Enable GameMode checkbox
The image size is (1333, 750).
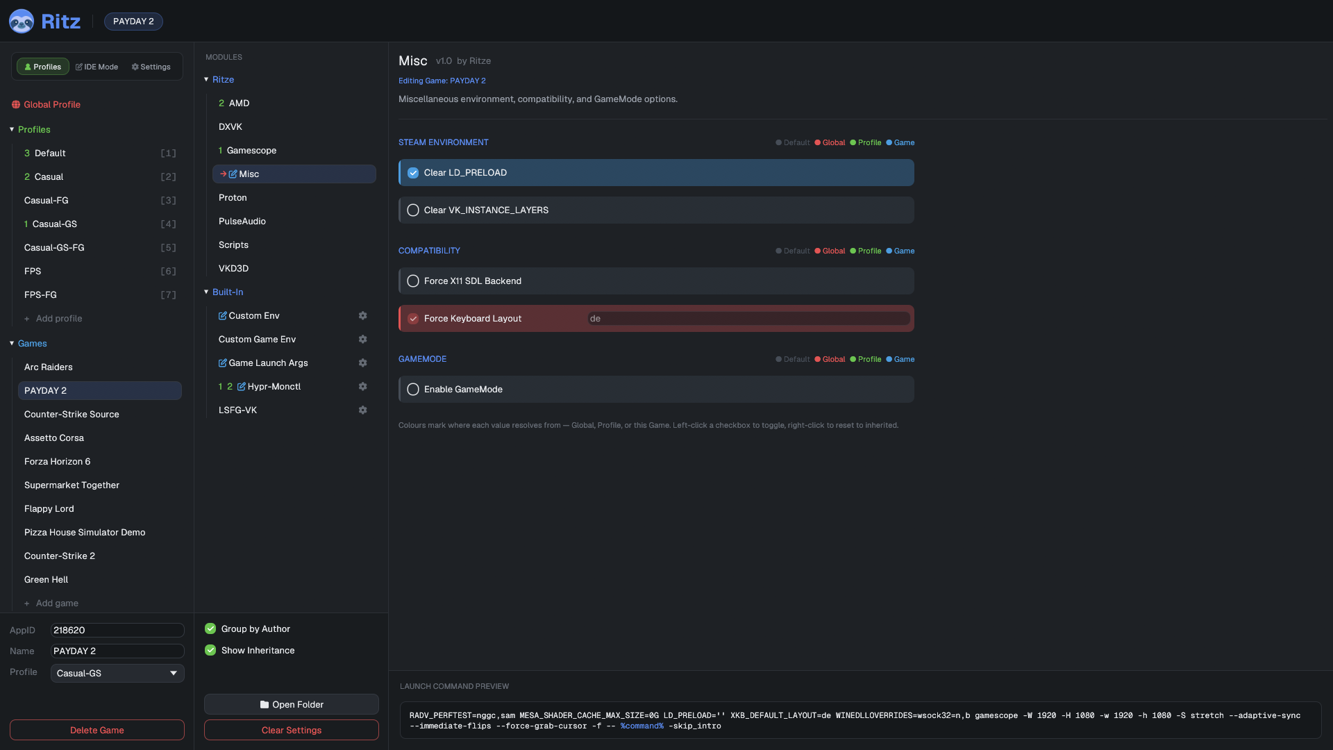413,390
